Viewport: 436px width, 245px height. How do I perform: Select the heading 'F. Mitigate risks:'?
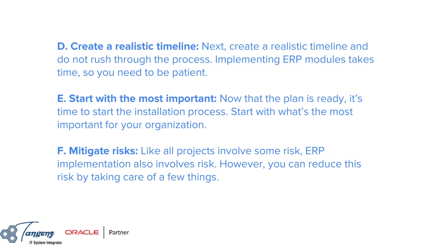tap(98, 151)
